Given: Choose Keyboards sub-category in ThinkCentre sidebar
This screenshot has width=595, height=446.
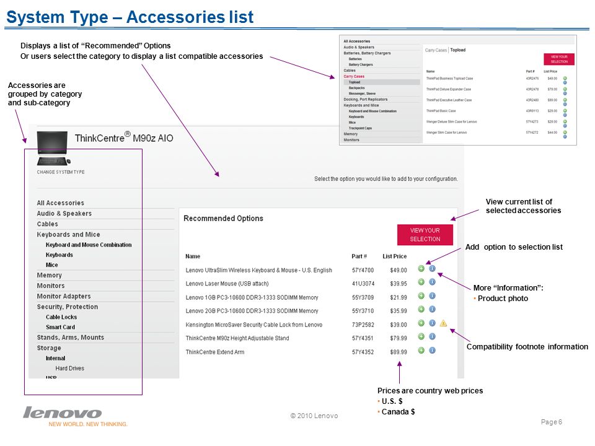Looking at the screenshot, I should click(59, 255).
